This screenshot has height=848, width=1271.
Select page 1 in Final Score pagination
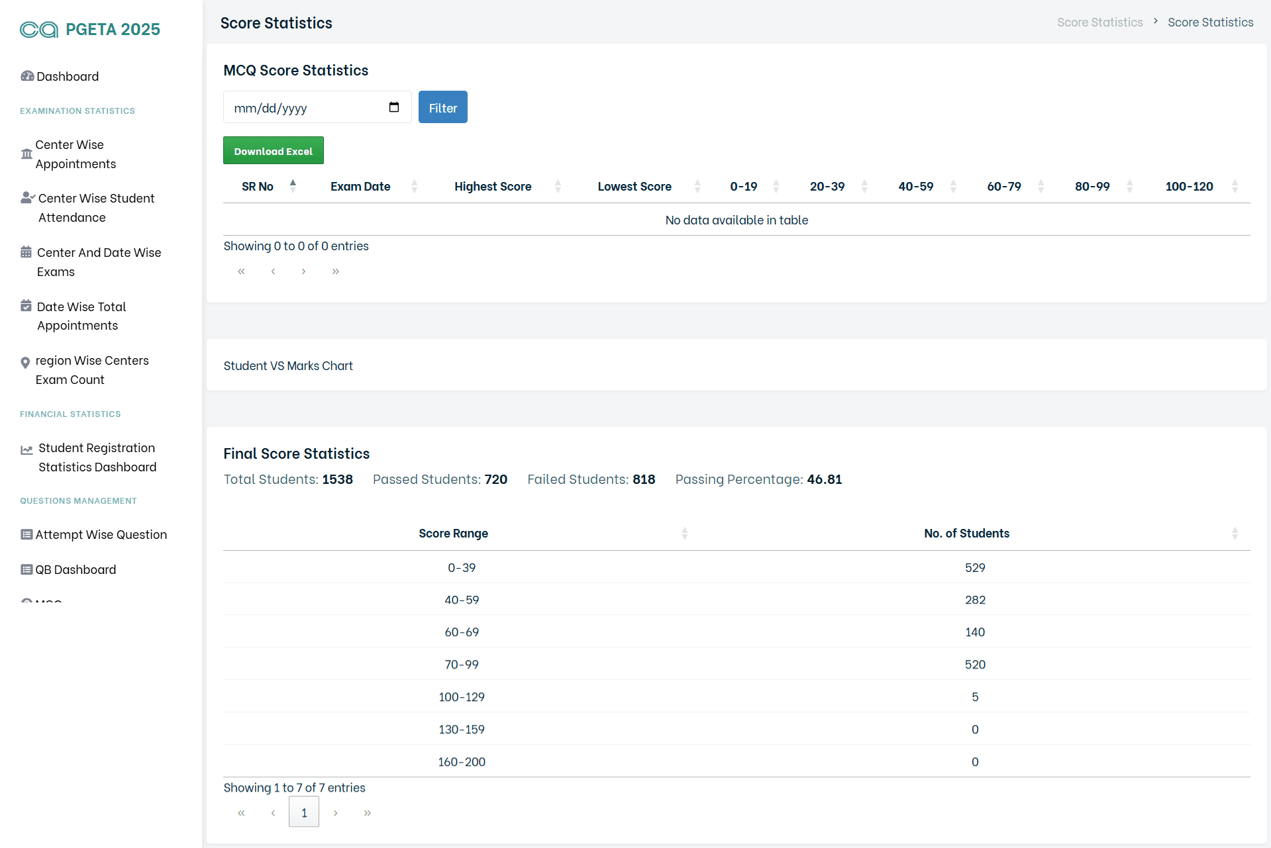coord(304,812)
